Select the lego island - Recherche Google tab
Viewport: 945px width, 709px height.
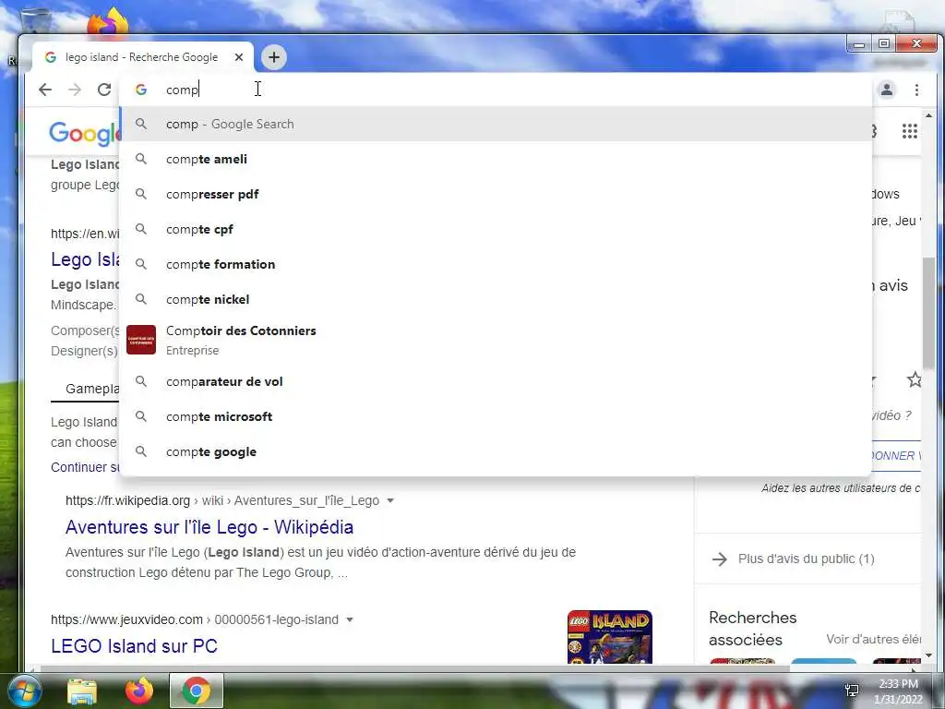coord(141,57)
